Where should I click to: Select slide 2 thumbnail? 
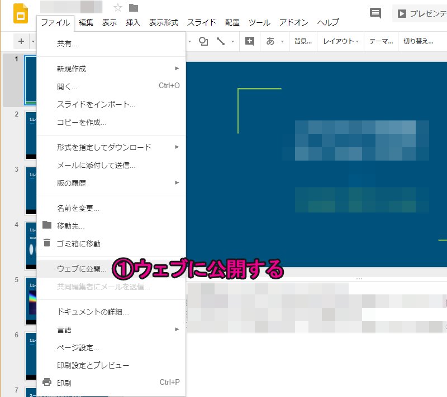click(31, 135)
